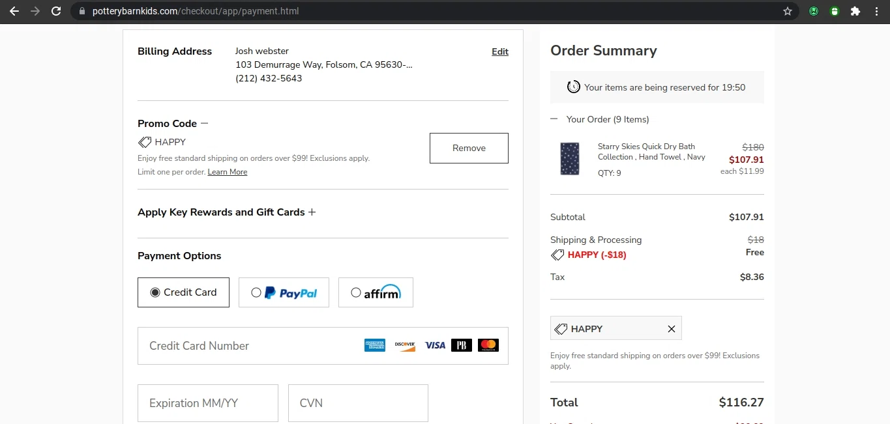Screen dimensions: 890x424
Task: Click the address 103 Demurrage Way line
Action: click(x=324, y=64)
